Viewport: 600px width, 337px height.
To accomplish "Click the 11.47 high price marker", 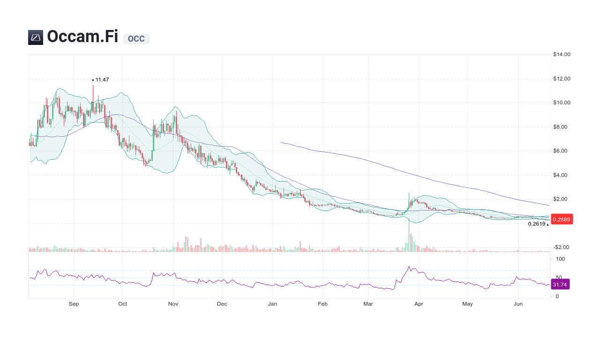I will click(100, 80).
